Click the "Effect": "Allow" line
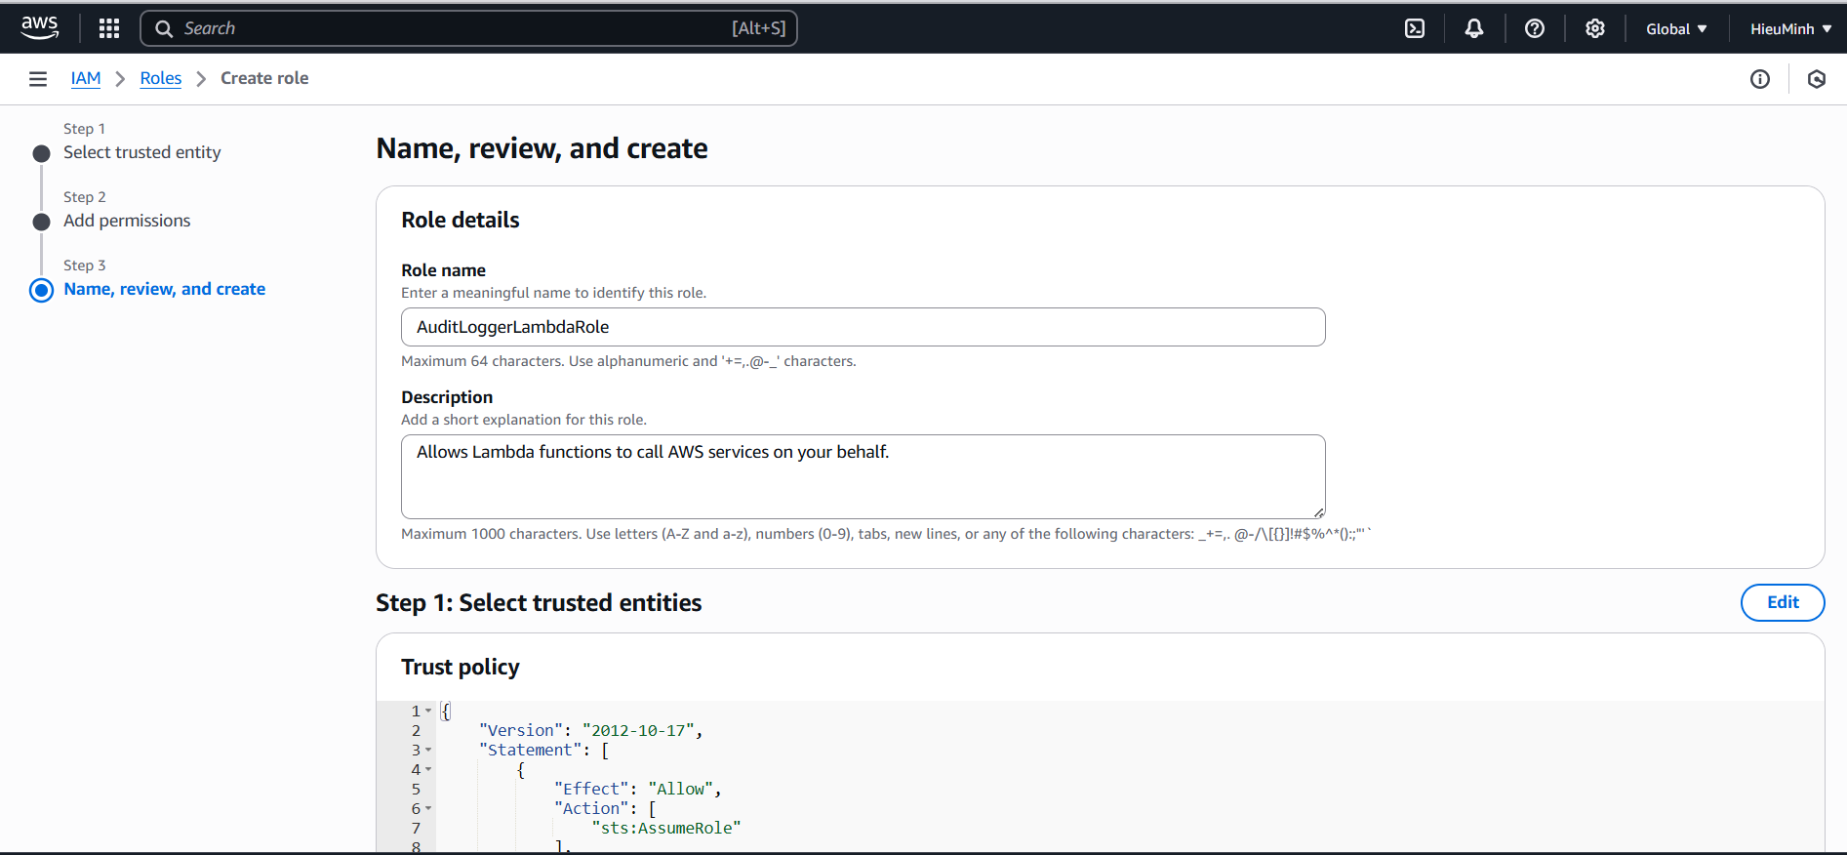The height and width of the screenshot is (855, 1847). point(638,789)
